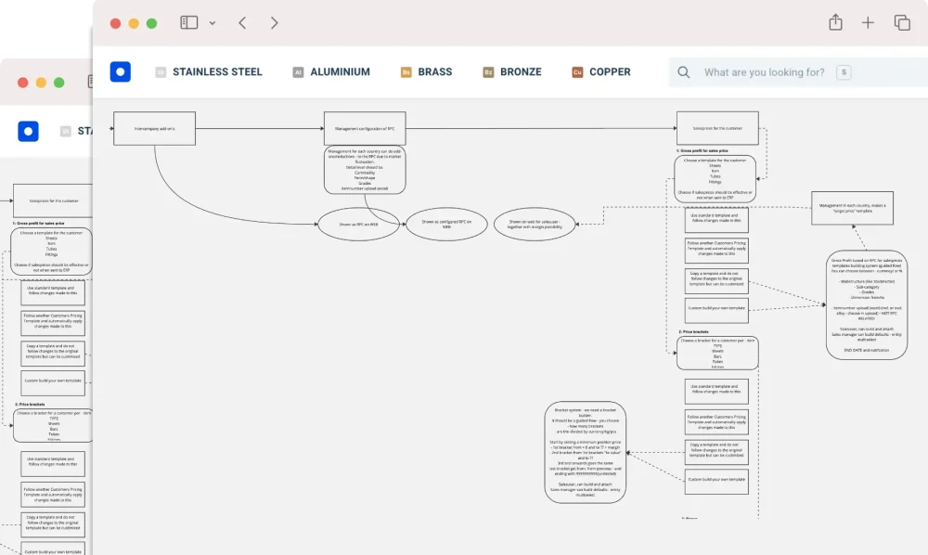Click the forward navigation arrow
This screenshot has width=928, height=555.
275,21
